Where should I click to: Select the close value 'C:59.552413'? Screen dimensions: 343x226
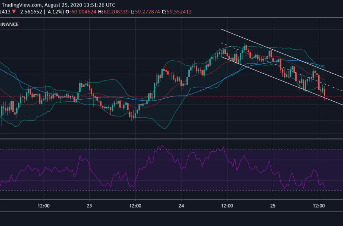[x=177, y=12]
